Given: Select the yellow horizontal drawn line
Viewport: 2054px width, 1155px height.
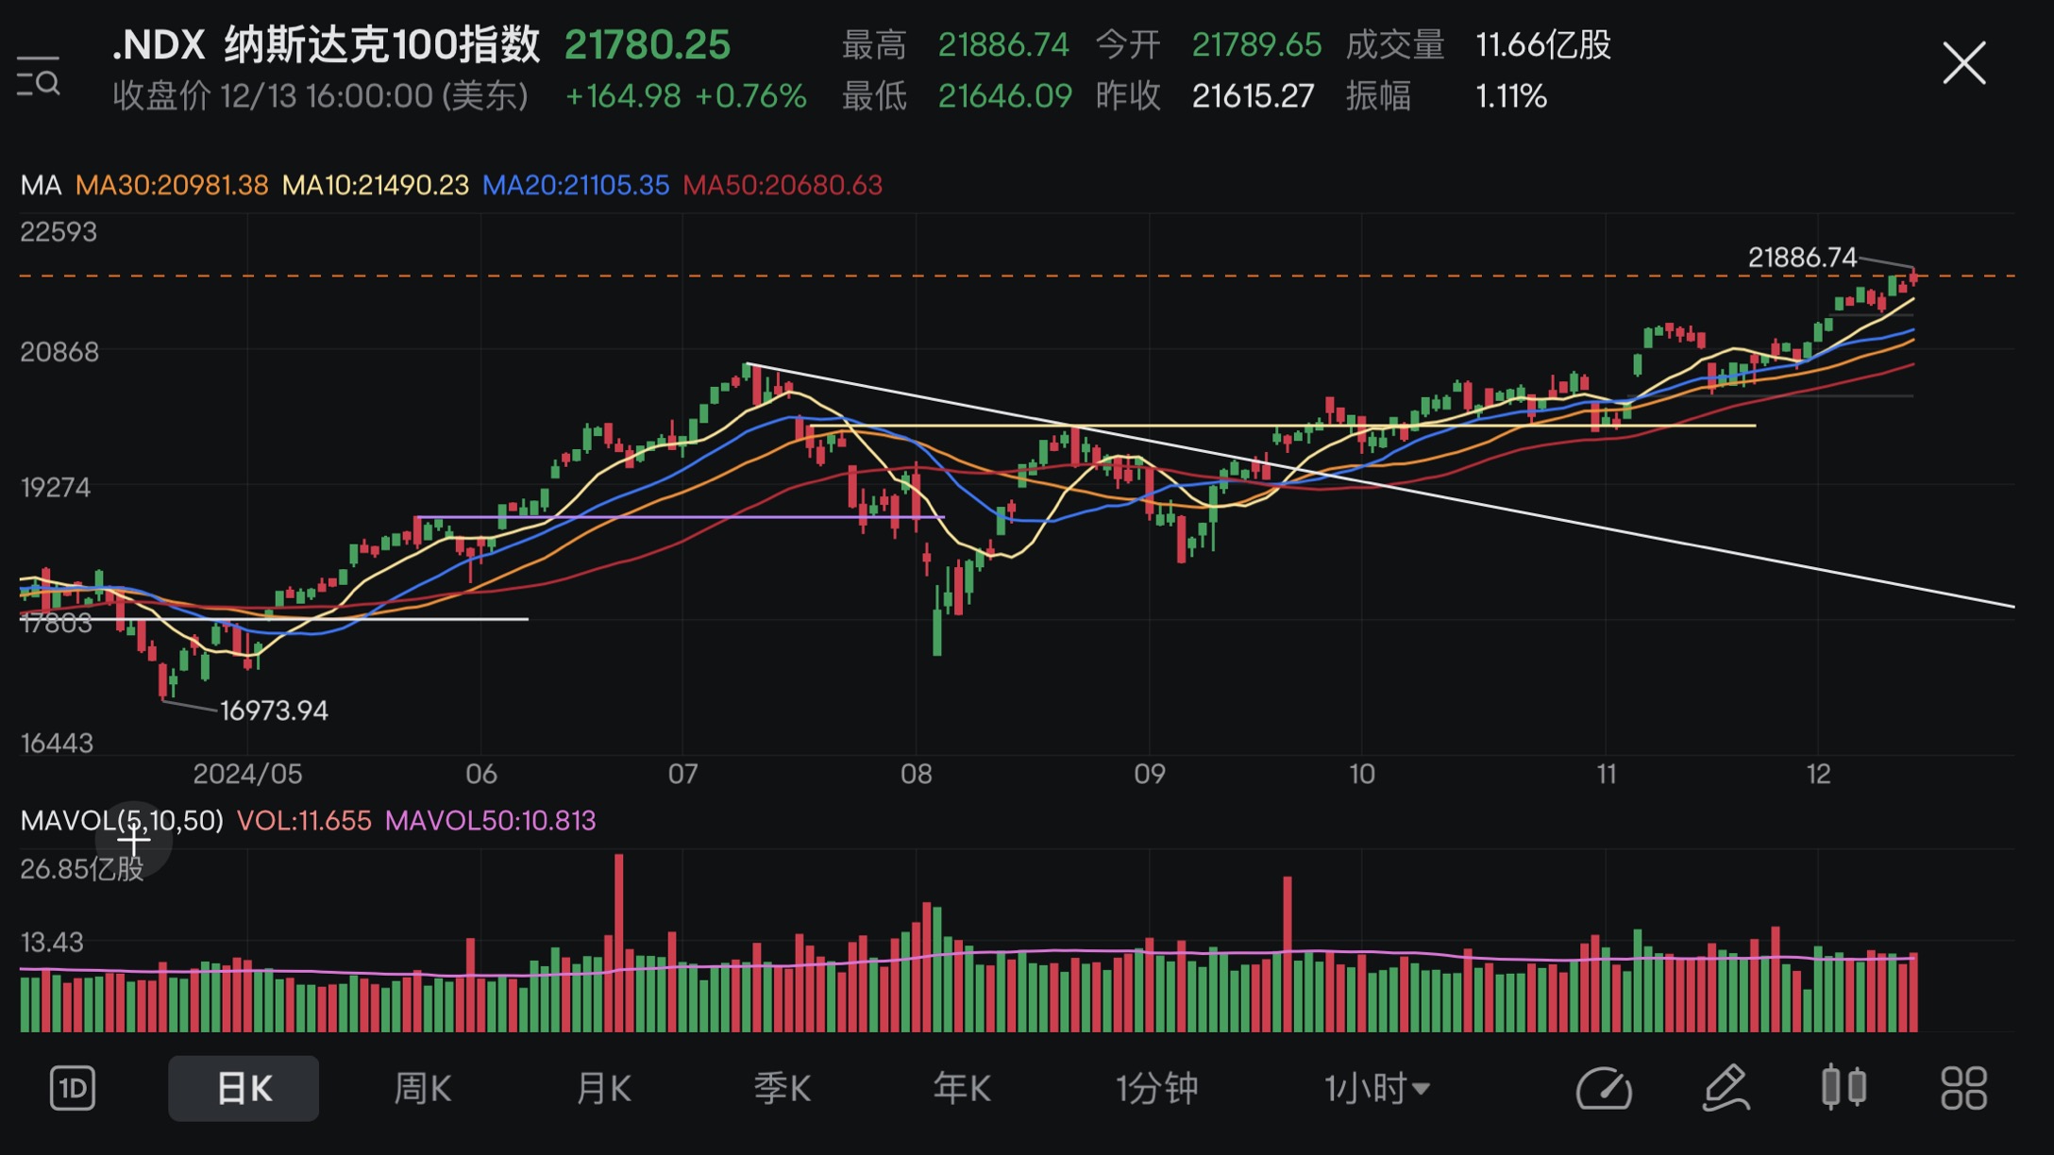Looking at the screenshot, I should coord(1284,426).
